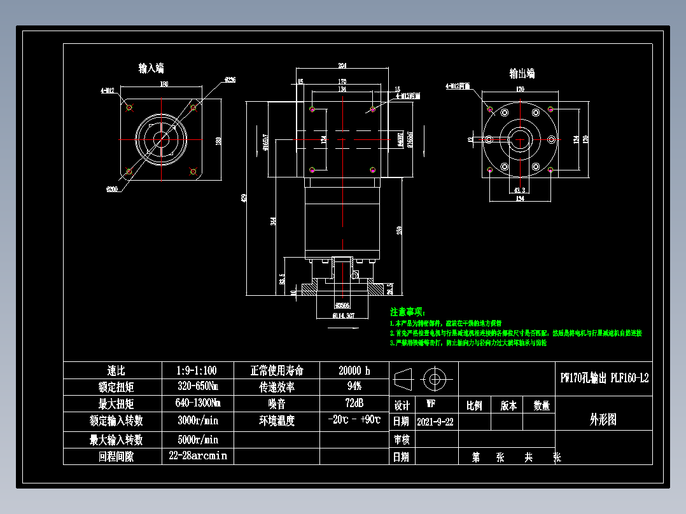Click the circular projection view symbol
This screenshot has width=686, height=514.
click(x=435, y=379)
